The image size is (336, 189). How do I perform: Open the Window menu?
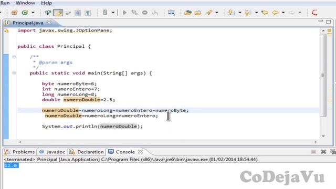(x=25, y=3)
